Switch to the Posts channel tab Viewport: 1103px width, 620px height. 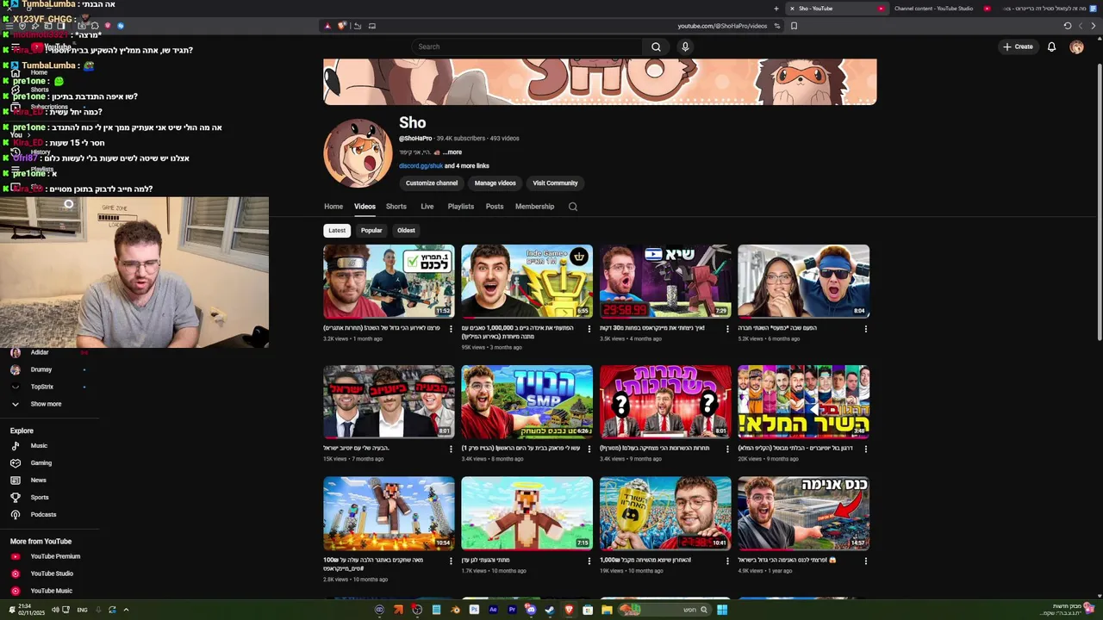point(495,207)
